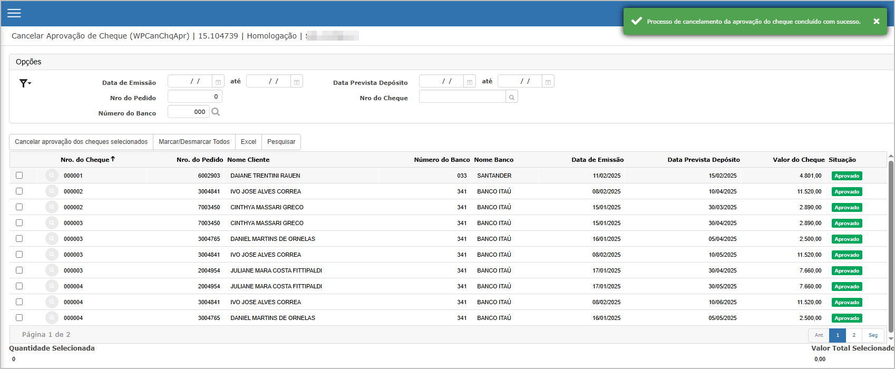The width and height of the screenshot is (895, 369).
Task: Select page 1 in the pagination
Action: coord(838,335)
